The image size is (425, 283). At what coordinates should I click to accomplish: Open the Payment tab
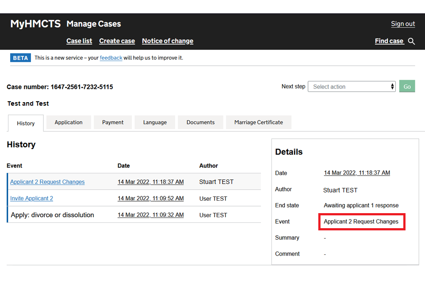point(113,122)
